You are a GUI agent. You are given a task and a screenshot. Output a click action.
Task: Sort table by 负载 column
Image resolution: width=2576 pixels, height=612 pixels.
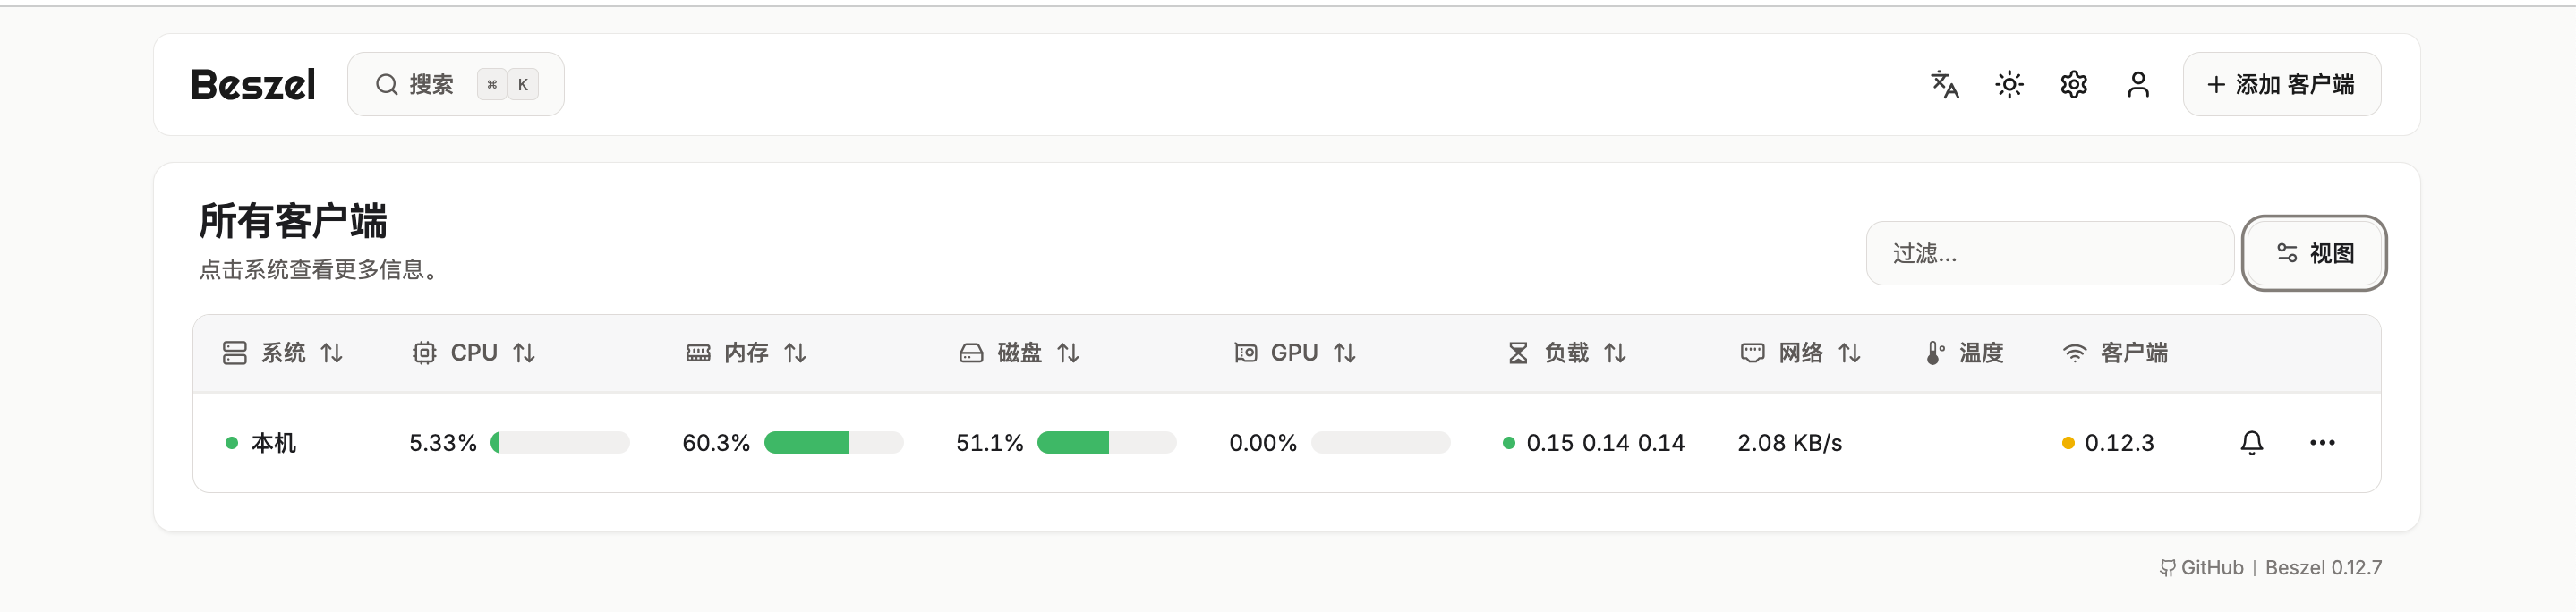click(x=1566, y=353)
